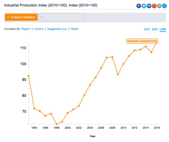This screenshot has height=142, width=169.
Task: Select the LINE view tab
Action: coord(163,29)
